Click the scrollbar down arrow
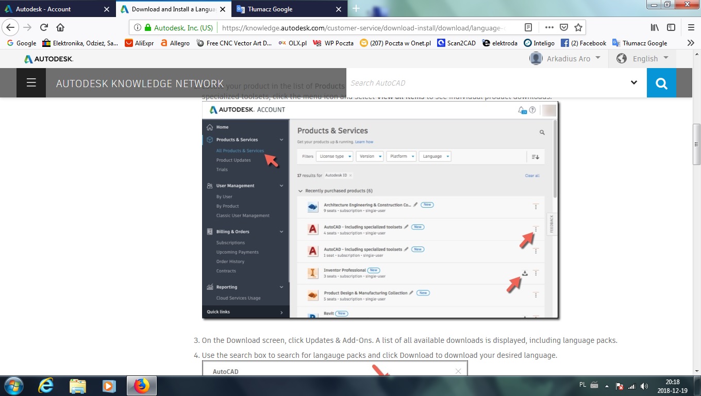701x396 pixels. point(696,370)
